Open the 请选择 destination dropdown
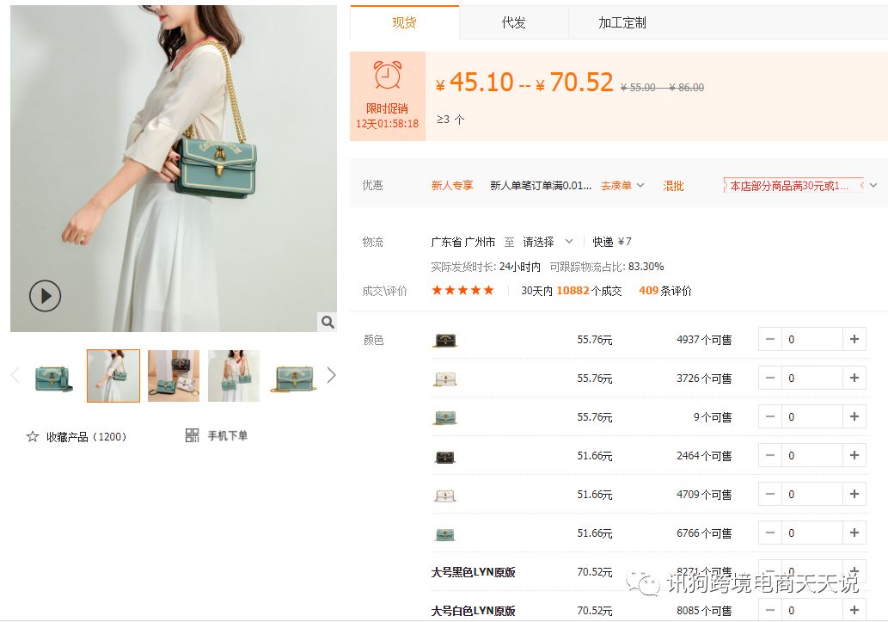888x622 pixels. [547, 242]
